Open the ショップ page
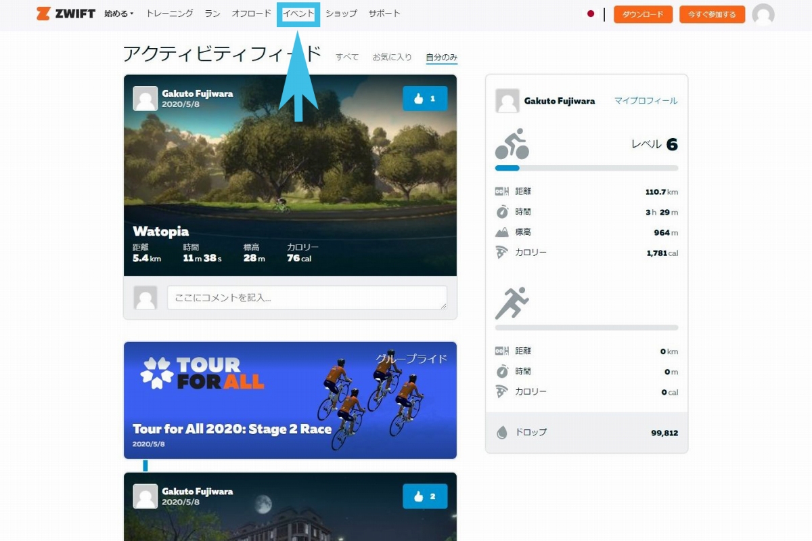The height and width of the screenshot is (541, 812). click(341, 14)
